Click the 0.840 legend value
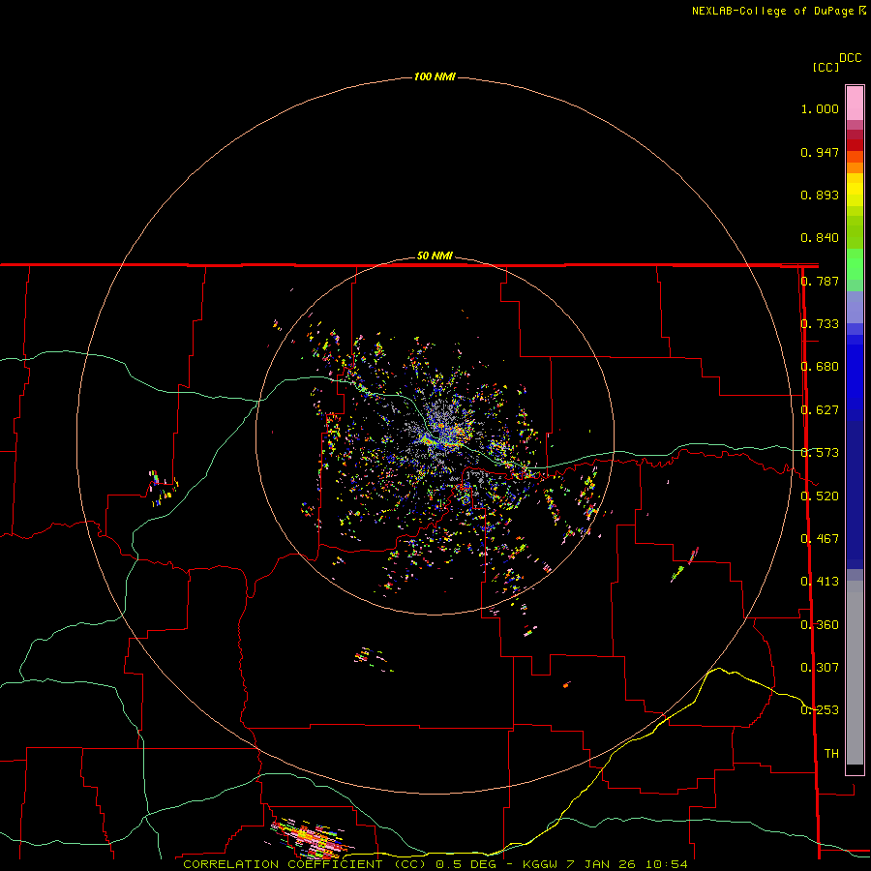 tap(820, 238)
